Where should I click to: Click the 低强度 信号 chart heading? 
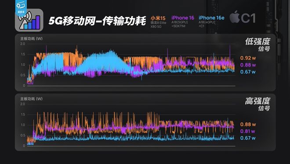click(x=258, y=45)
